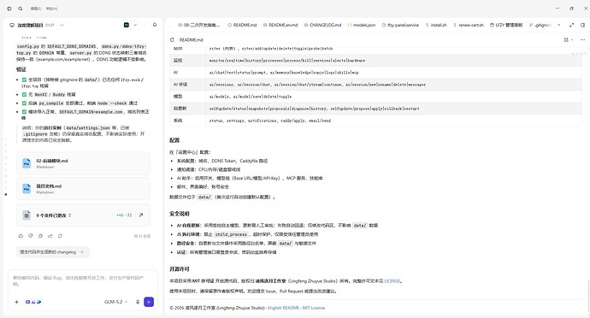Give the response a thumbs down
590x318 pixels.
(31, 236)
